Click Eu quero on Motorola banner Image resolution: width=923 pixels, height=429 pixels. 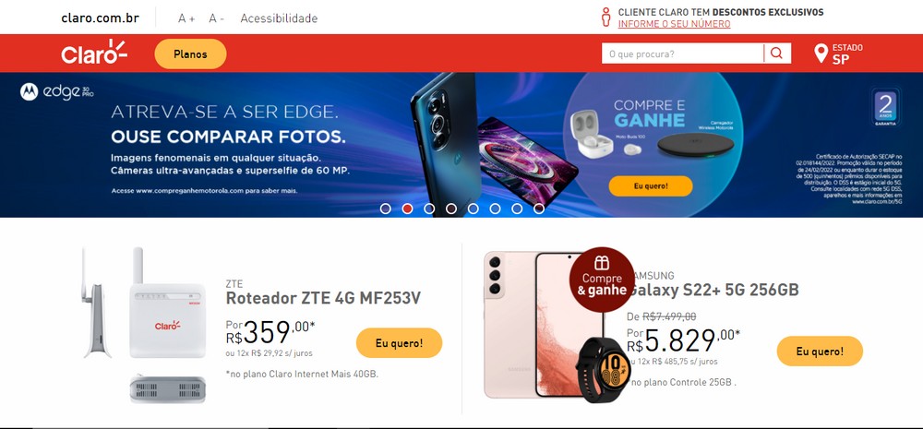pyautogui.click(x=651, y=186)
